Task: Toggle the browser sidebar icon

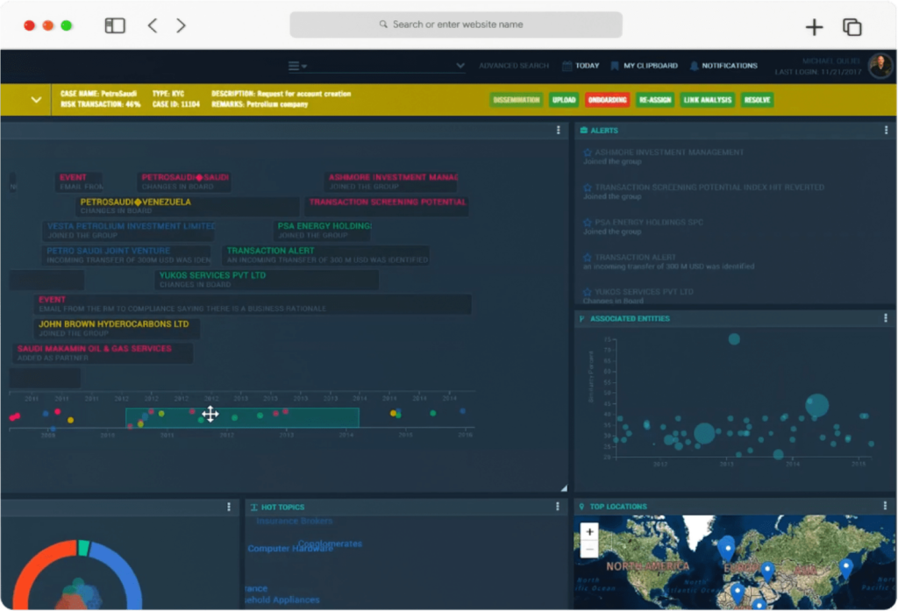Action: (115, 25)
